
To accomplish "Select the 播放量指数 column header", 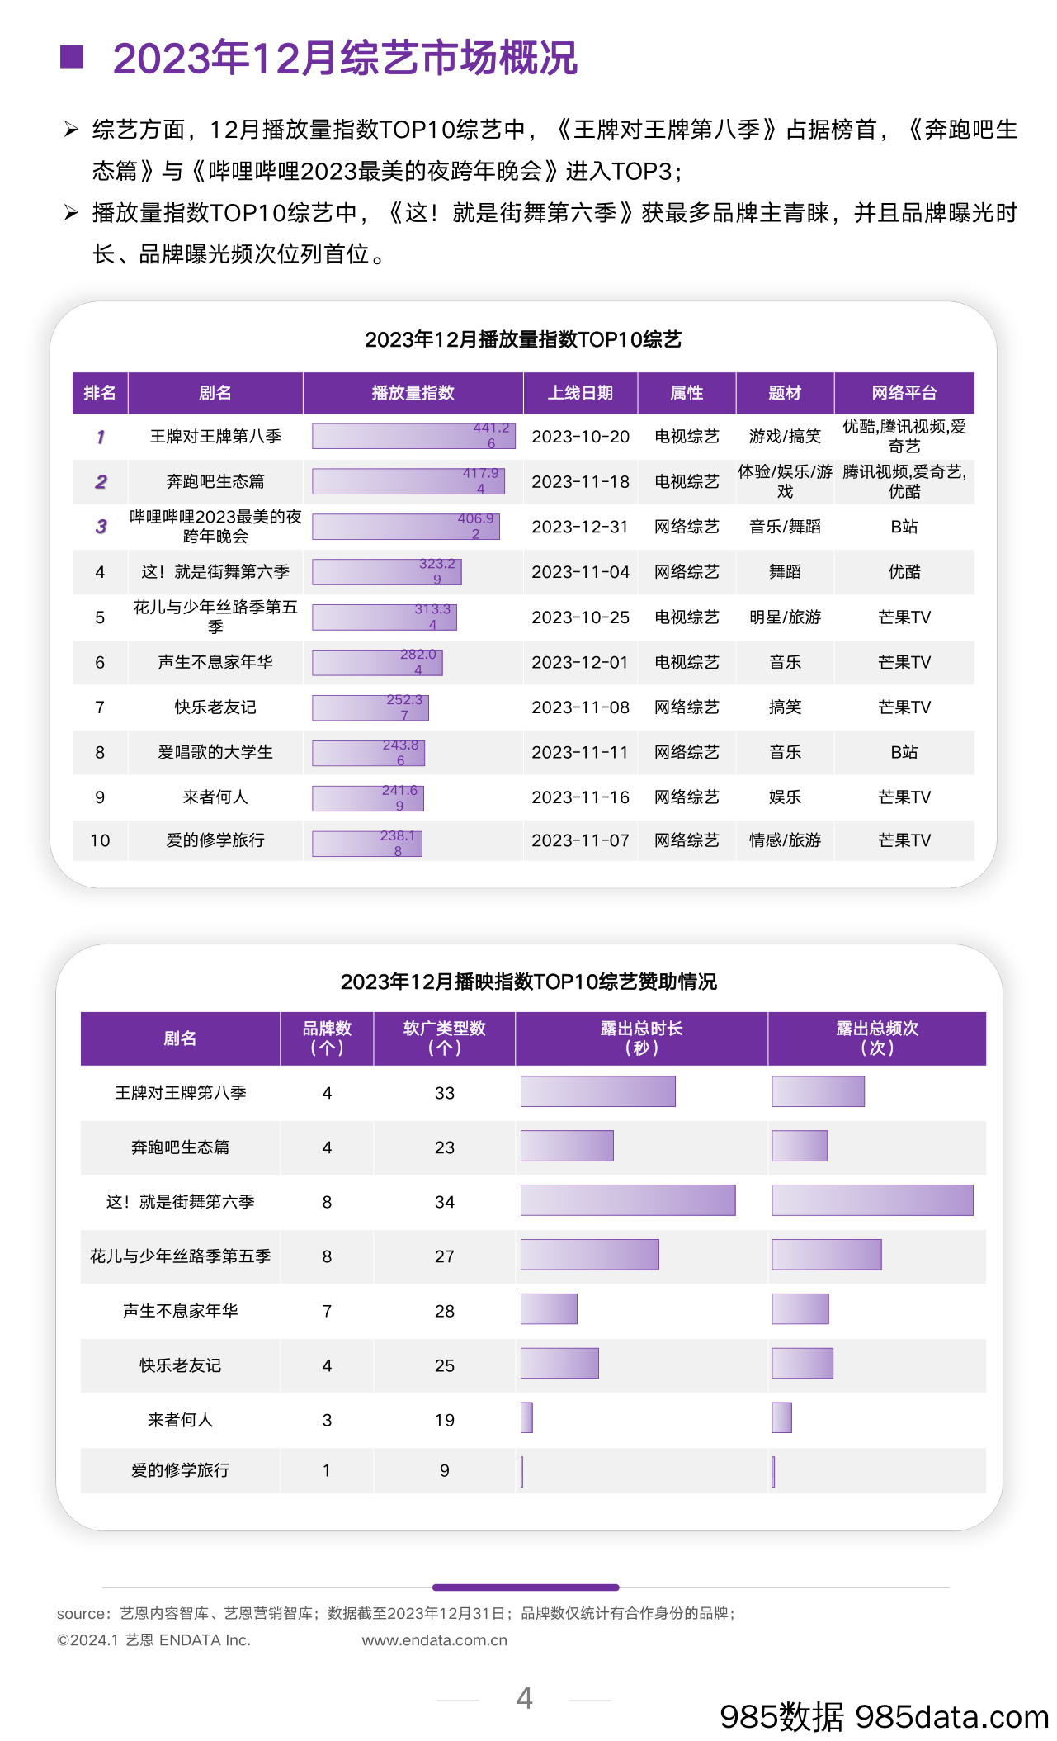I will coord(413,393).
